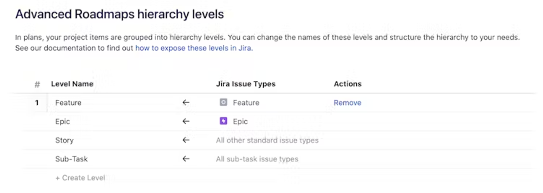Image resolution: width=543 pixels, height=193 pixels.
Task: Click the Create Level button
Action: pyautogui.click(x=80, y=178)
